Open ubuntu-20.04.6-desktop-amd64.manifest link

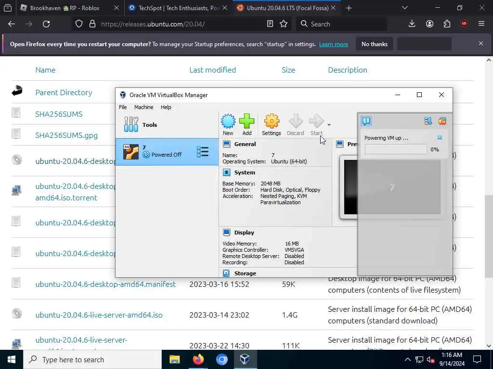click(105, 284)
